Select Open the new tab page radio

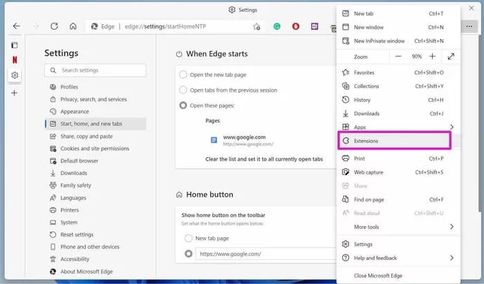183,74
